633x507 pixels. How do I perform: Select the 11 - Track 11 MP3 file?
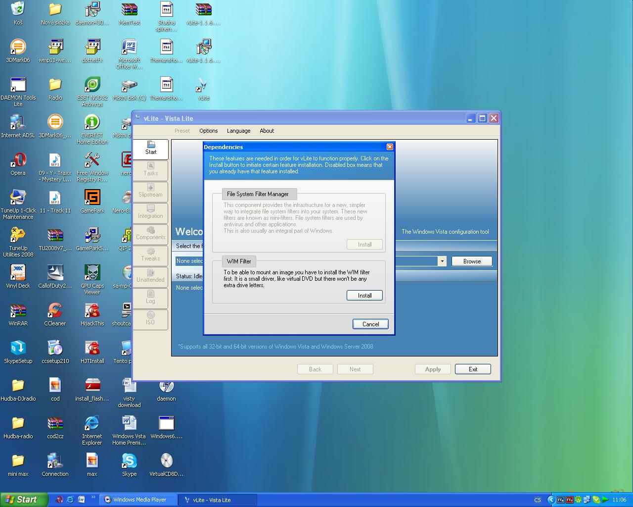pos(55,202)
